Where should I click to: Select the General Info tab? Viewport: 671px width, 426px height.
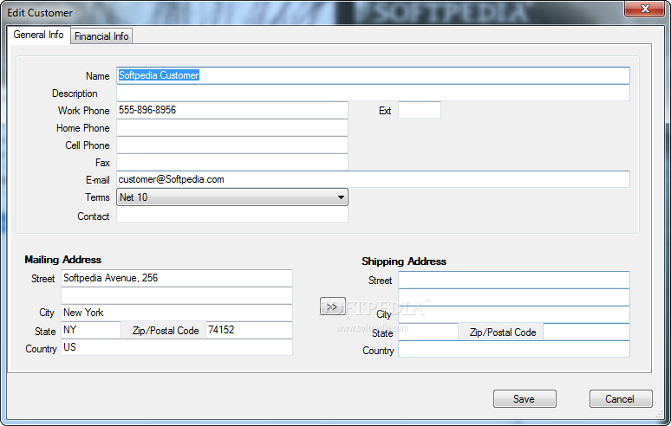(x=38, y=35)
